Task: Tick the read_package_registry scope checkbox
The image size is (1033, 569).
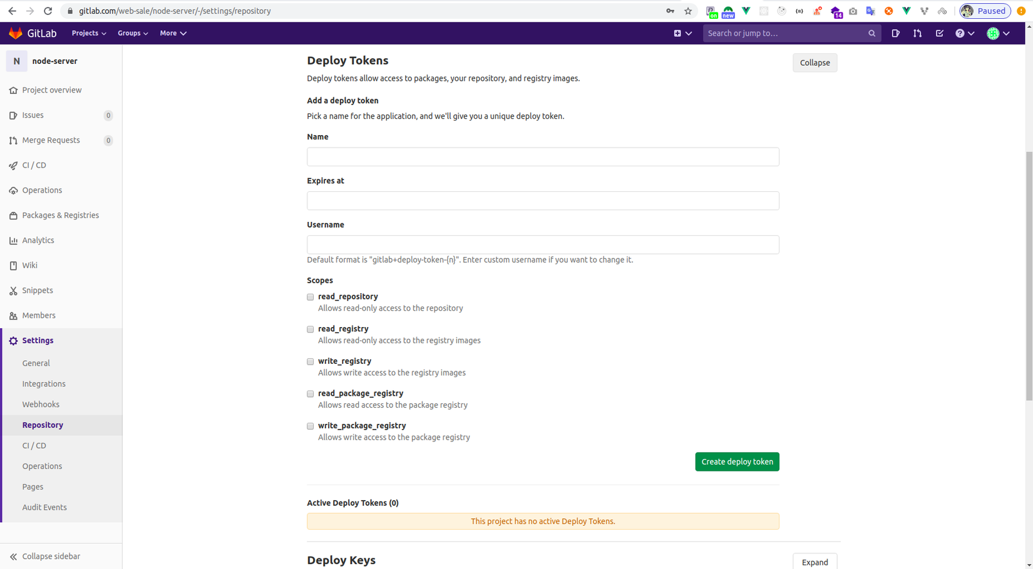Action: [x=311, y=394]
